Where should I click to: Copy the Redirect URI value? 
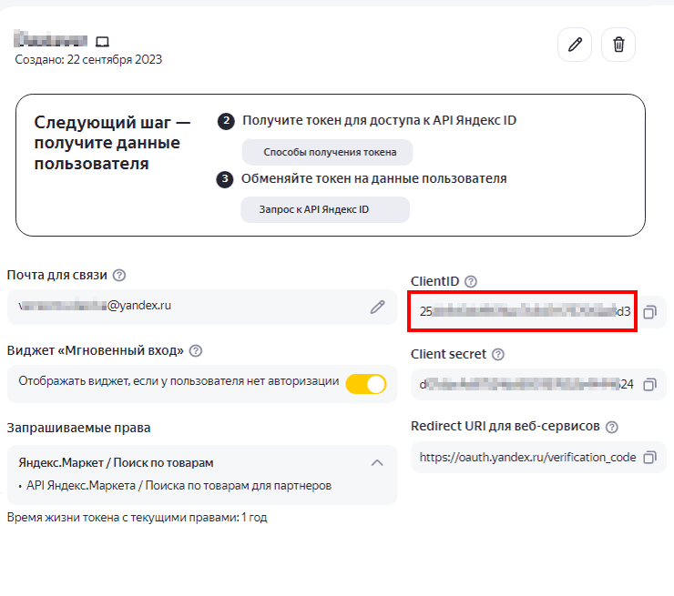tap(649, 457)
